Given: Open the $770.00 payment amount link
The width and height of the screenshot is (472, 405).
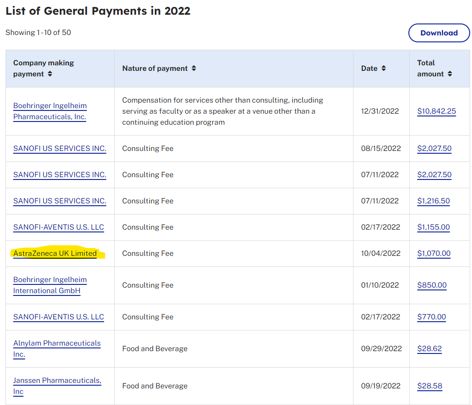Looking at the screenshot, I should click(x=431, y=317).
